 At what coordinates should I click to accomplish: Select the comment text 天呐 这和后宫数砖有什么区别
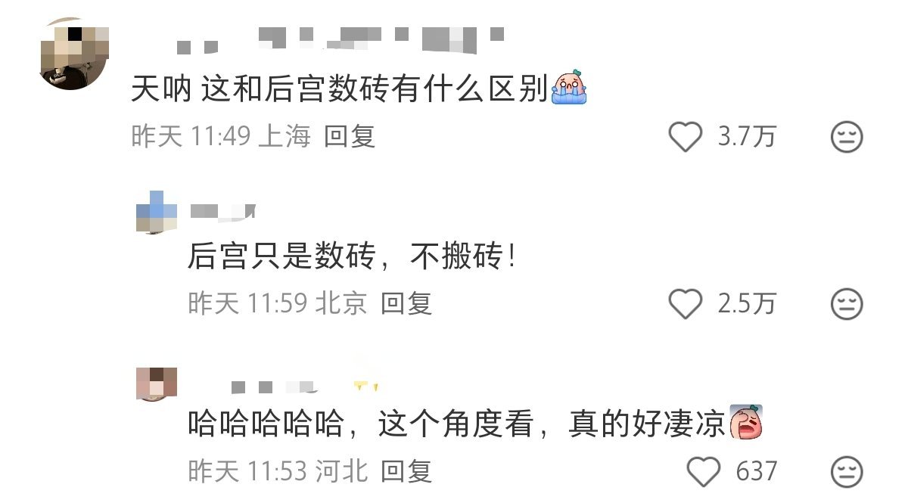(x=339, y=89)
